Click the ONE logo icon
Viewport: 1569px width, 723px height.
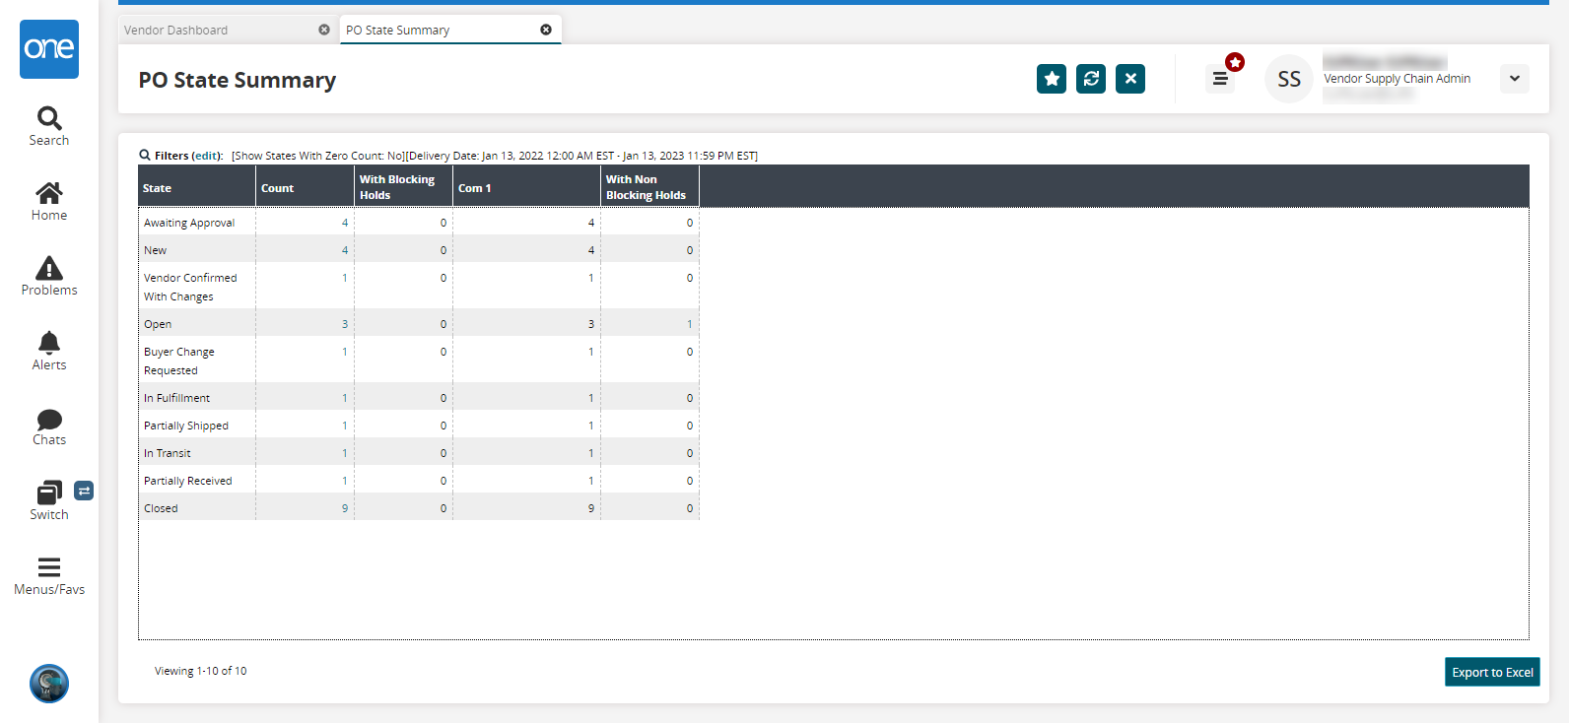49,49
